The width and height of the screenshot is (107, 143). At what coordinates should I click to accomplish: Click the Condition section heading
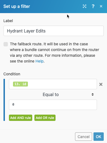point(12,74)
